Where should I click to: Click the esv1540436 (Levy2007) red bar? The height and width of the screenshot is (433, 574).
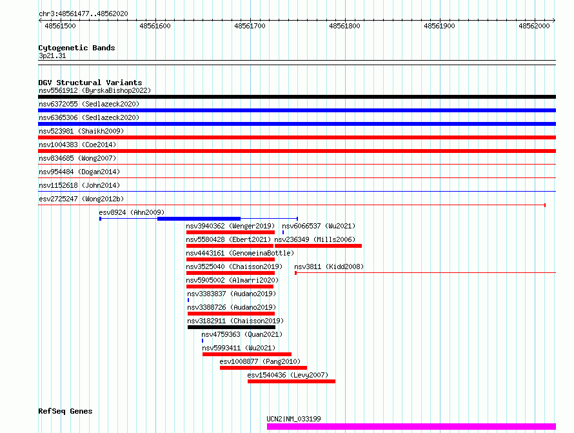(292, 381)
